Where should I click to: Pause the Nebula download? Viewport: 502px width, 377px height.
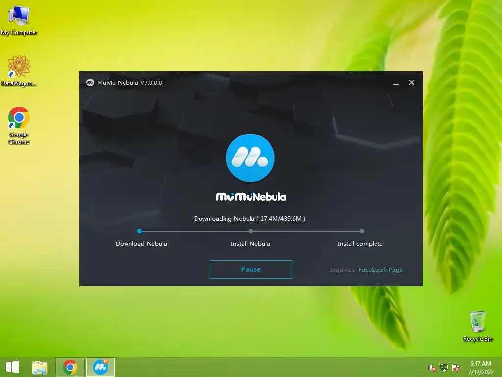coord(251,269)
